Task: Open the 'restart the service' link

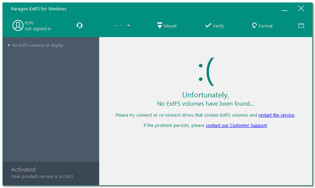Action: click(x=276, y=115)
